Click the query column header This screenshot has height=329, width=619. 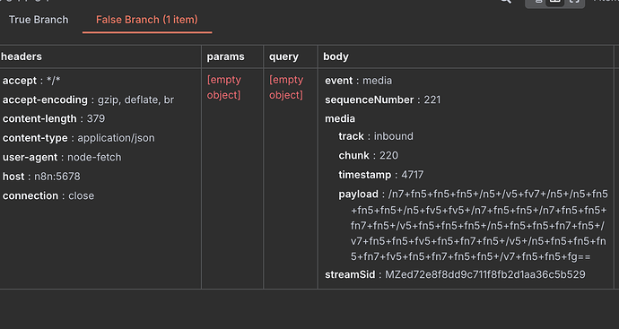(x=283, y=56)
